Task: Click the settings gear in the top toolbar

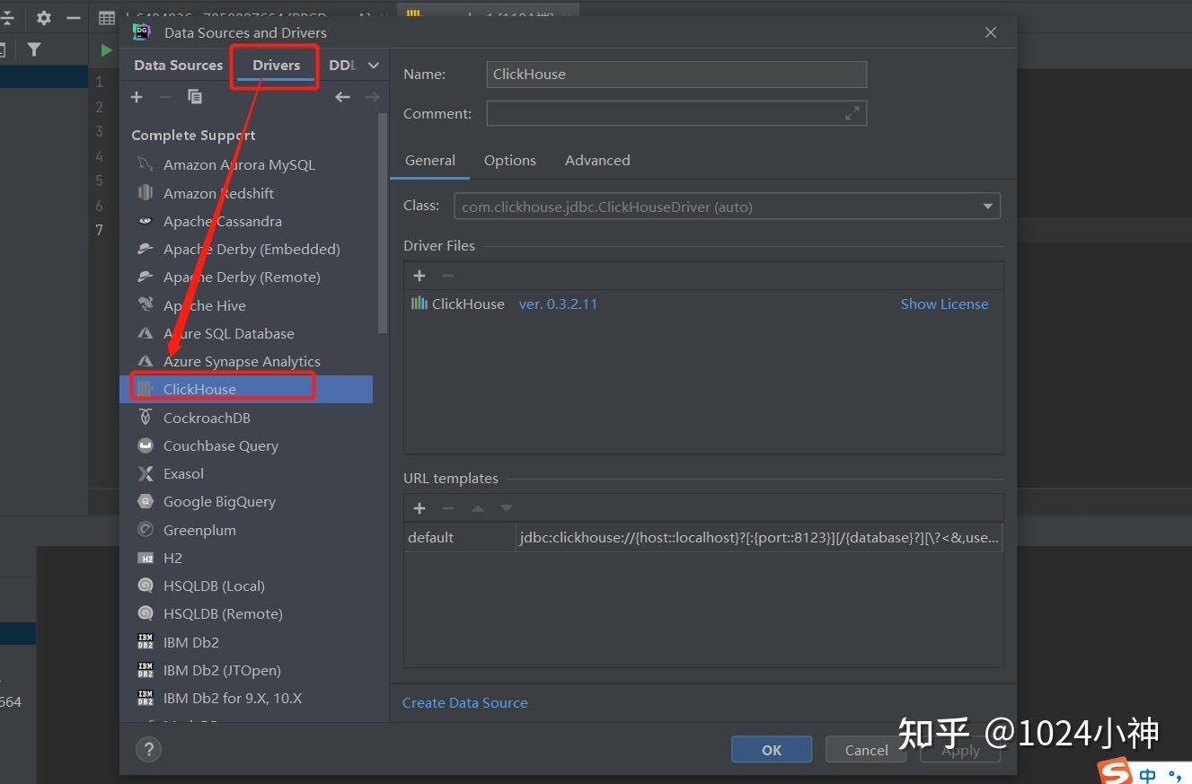Action: (x=43, y=17)
